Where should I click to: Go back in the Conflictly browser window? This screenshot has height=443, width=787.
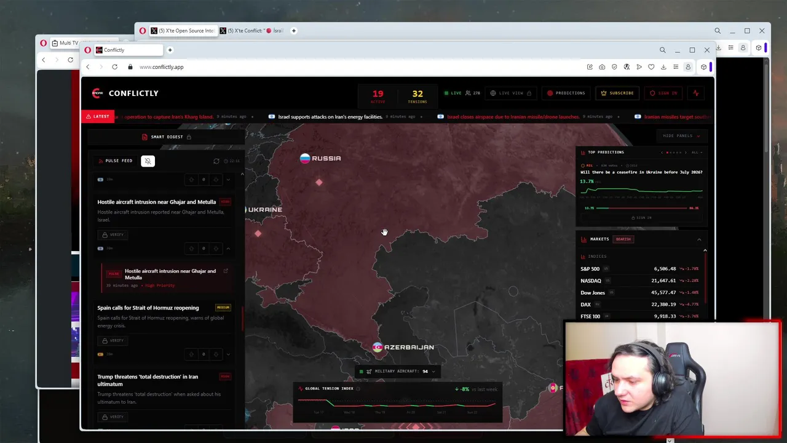87,67
